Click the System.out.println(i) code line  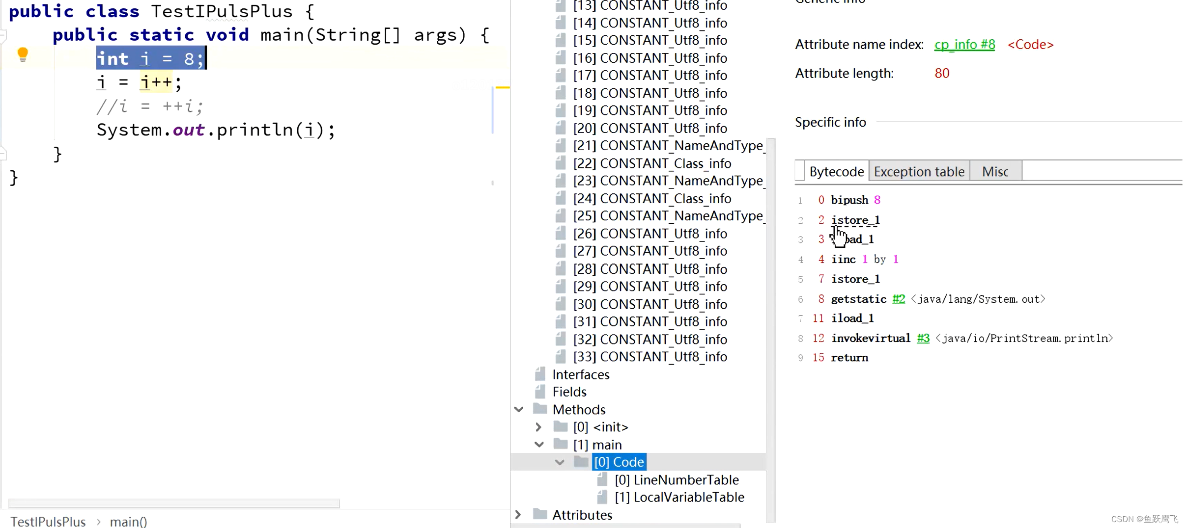click(x=216, y=130)
